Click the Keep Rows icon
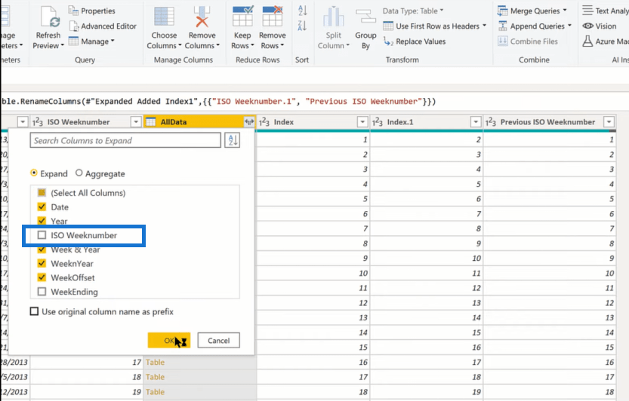This screenshot has height=401, width=629. click(242, 16)
